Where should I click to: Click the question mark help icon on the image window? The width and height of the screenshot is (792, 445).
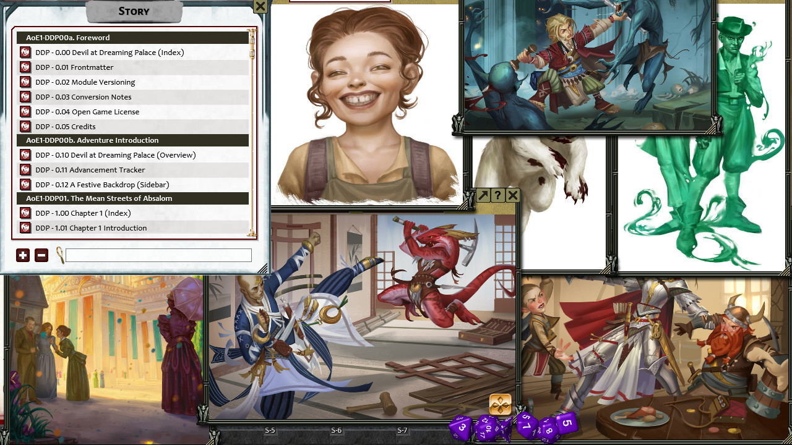pyautogui.click(x=497, y=195)
